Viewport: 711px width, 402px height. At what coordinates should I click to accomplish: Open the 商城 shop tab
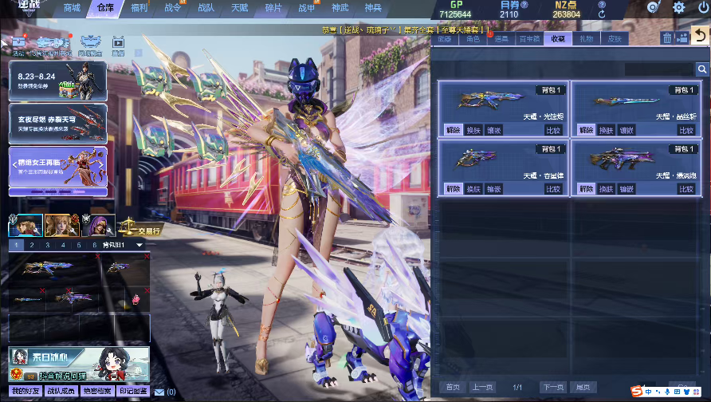(x=72, y=8)
